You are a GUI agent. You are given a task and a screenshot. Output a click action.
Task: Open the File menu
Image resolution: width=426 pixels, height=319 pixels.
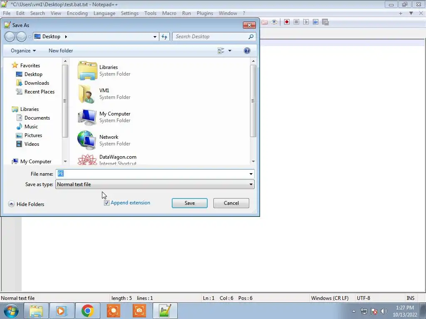click(7, 13)
